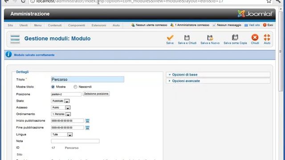
Task: Open the Menu menu item
Action: [x=38, y=25]
